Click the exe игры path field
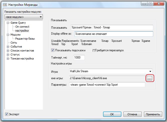Viewport: 167px width, 122px height. pyautogui.click(x=107, y=78)
